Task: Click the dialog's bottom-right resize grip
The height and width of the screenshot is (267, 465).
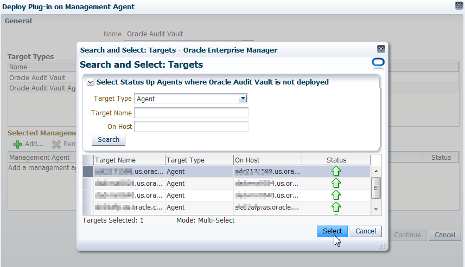Action: pos(382,246)
